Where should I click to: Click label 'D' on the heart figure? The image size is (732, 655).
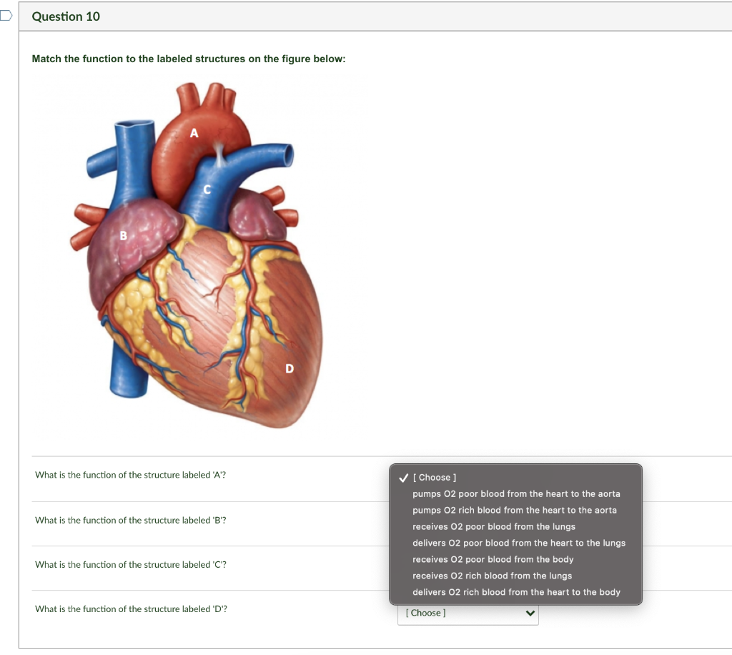click(x=290, y=369)
